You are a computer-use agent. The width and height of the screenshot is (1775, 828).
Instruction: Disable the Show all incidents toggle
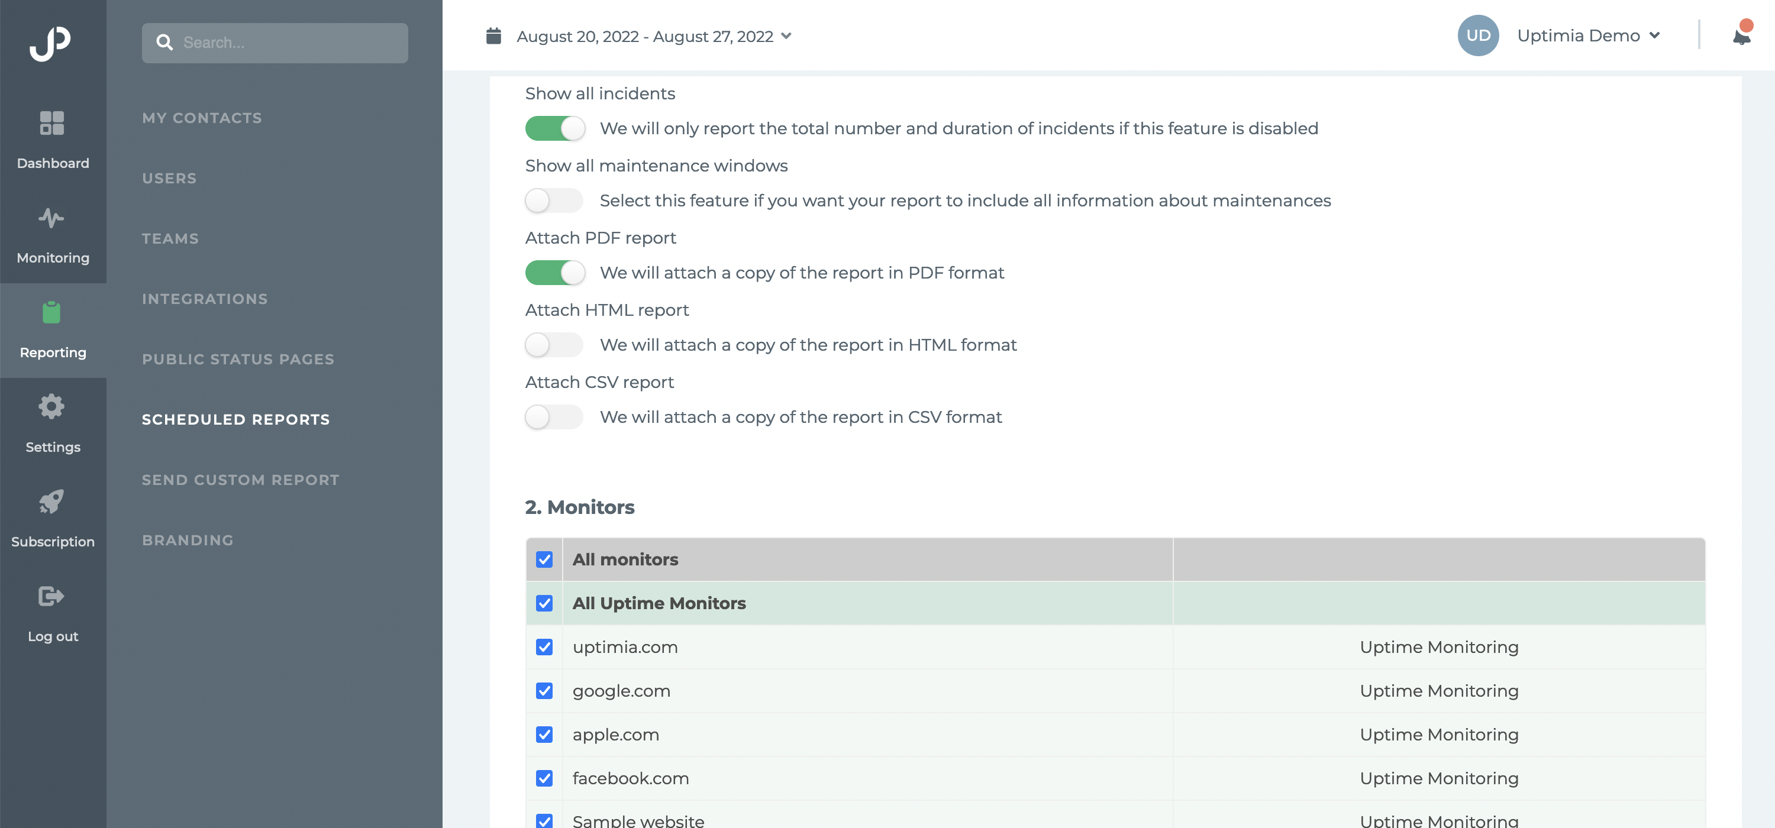556,128
